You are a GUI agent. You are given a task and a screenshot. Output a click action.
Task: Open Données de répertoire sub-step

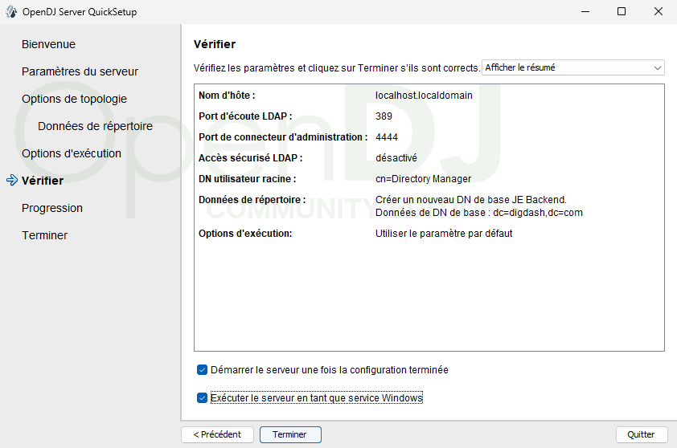pos(95,126)
